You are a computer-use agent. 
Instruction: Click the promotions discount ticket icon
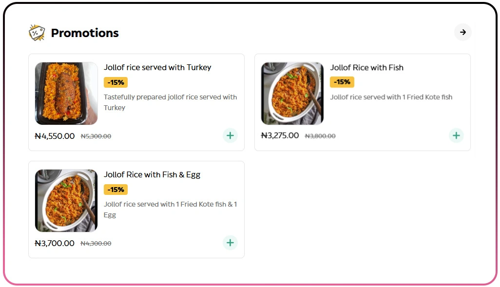click(x=37, y=32)
